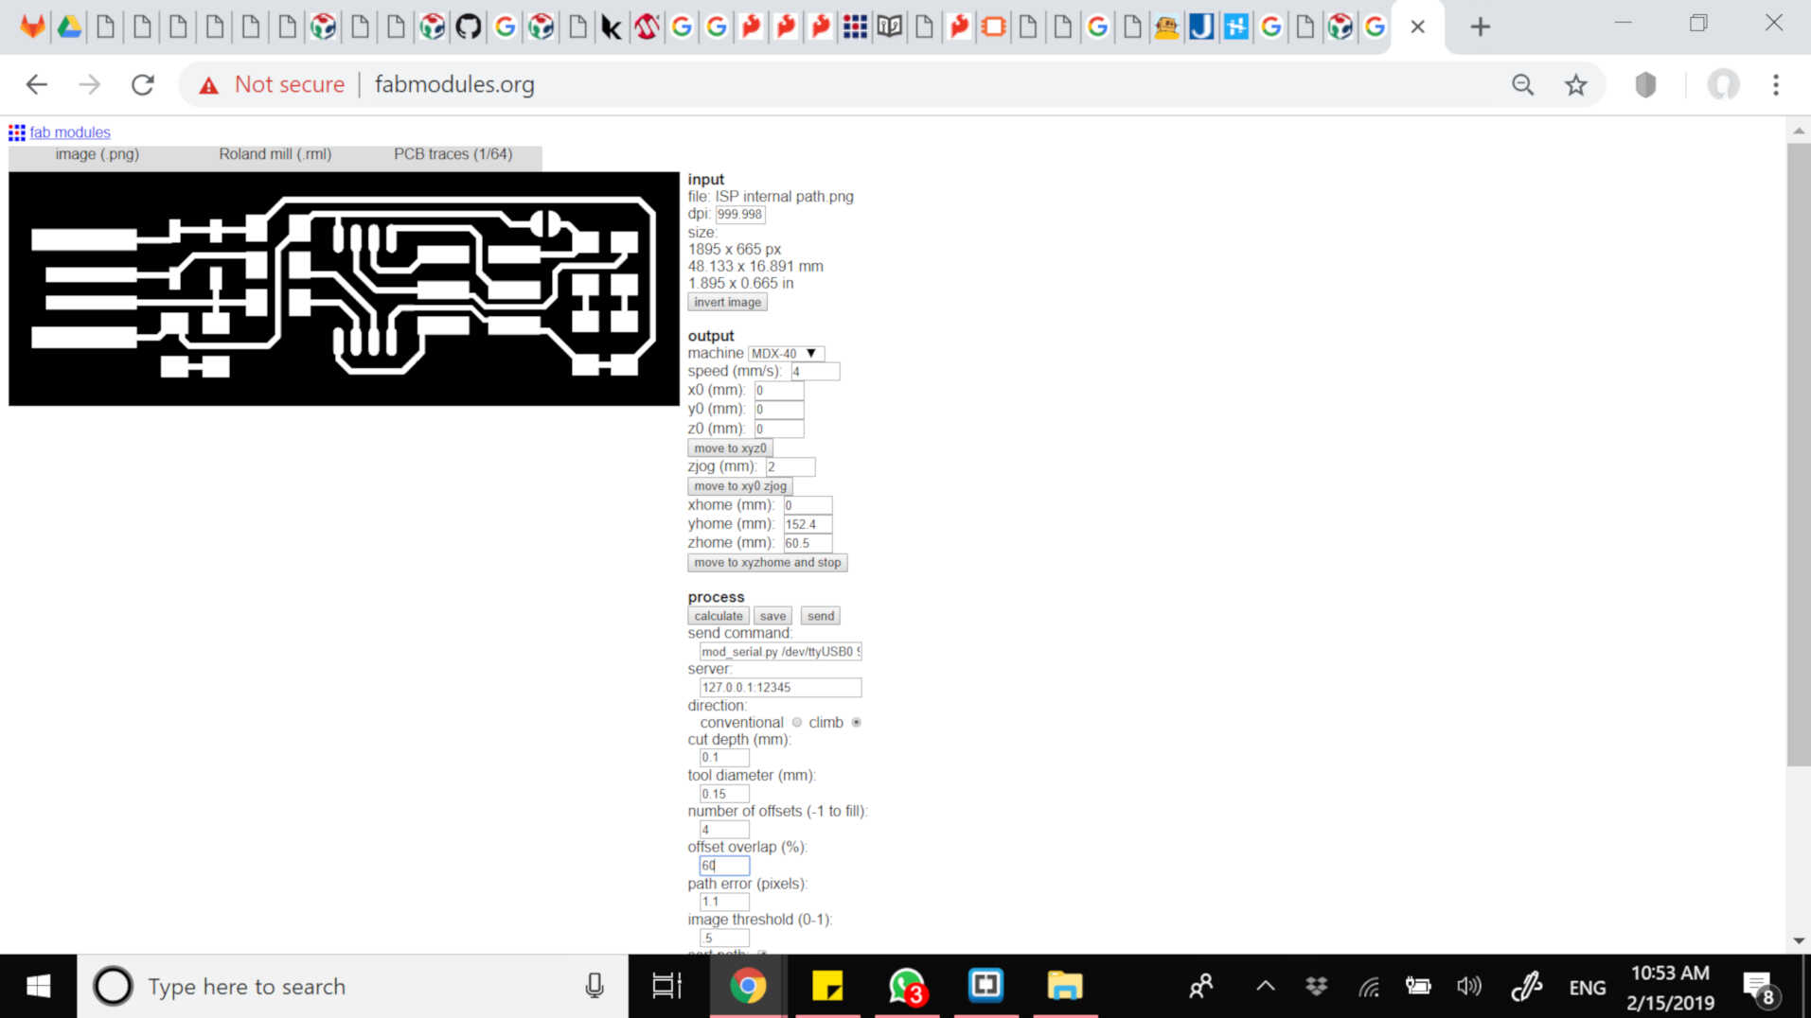The height and width of the screenshot is (1018, 1811).
Task: Click the Not secure warning icon
Action: coord(208,85)
